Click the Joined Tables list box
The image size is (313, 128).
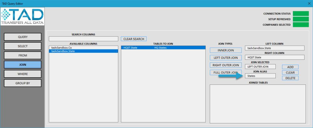258,104
